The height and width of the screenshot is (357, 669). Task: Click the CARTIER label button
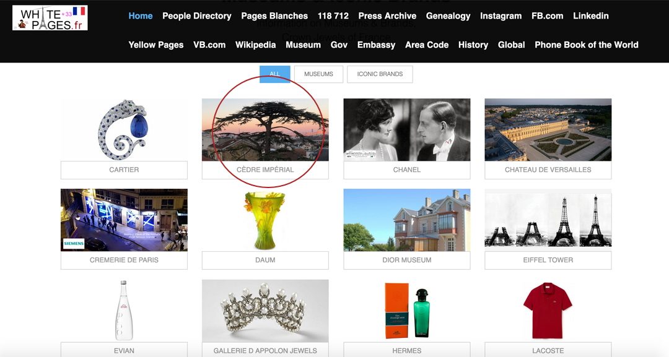pyautogui.click(x=124, y=170)
